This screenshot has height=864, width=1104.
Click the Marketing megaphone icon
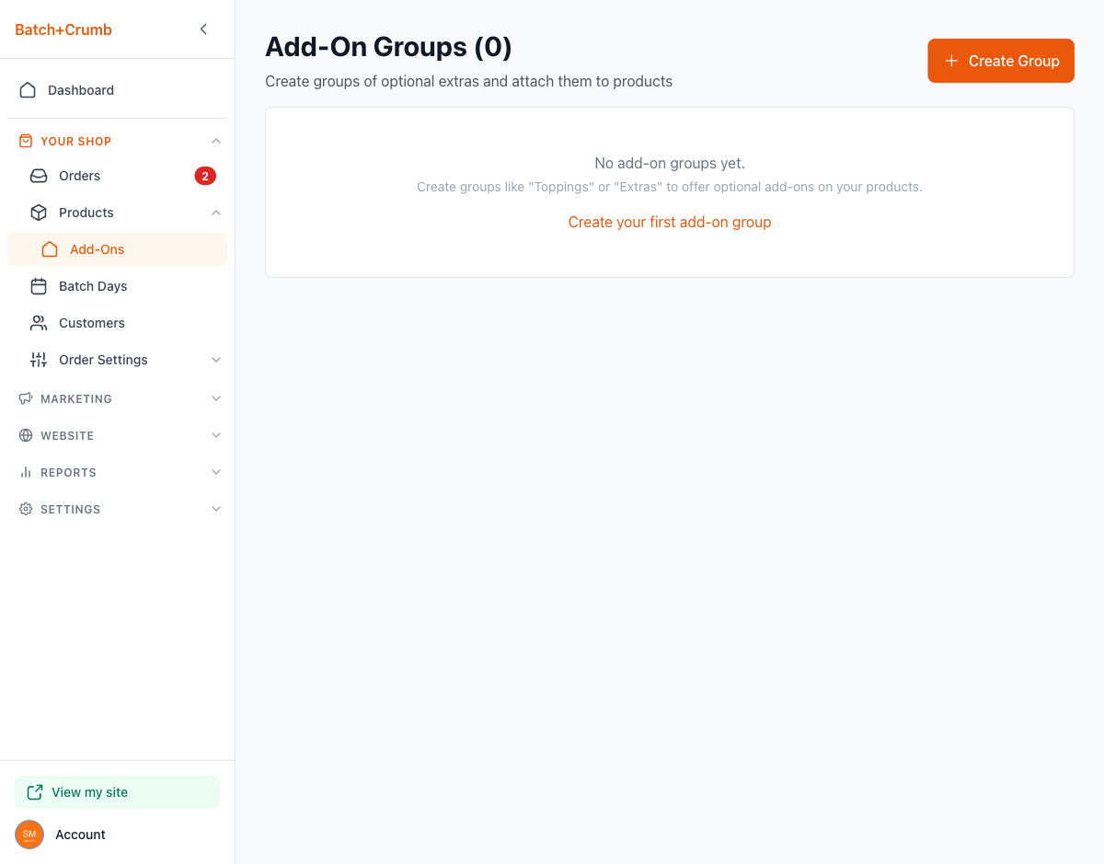pyautogui.click(x=26, y=398)
